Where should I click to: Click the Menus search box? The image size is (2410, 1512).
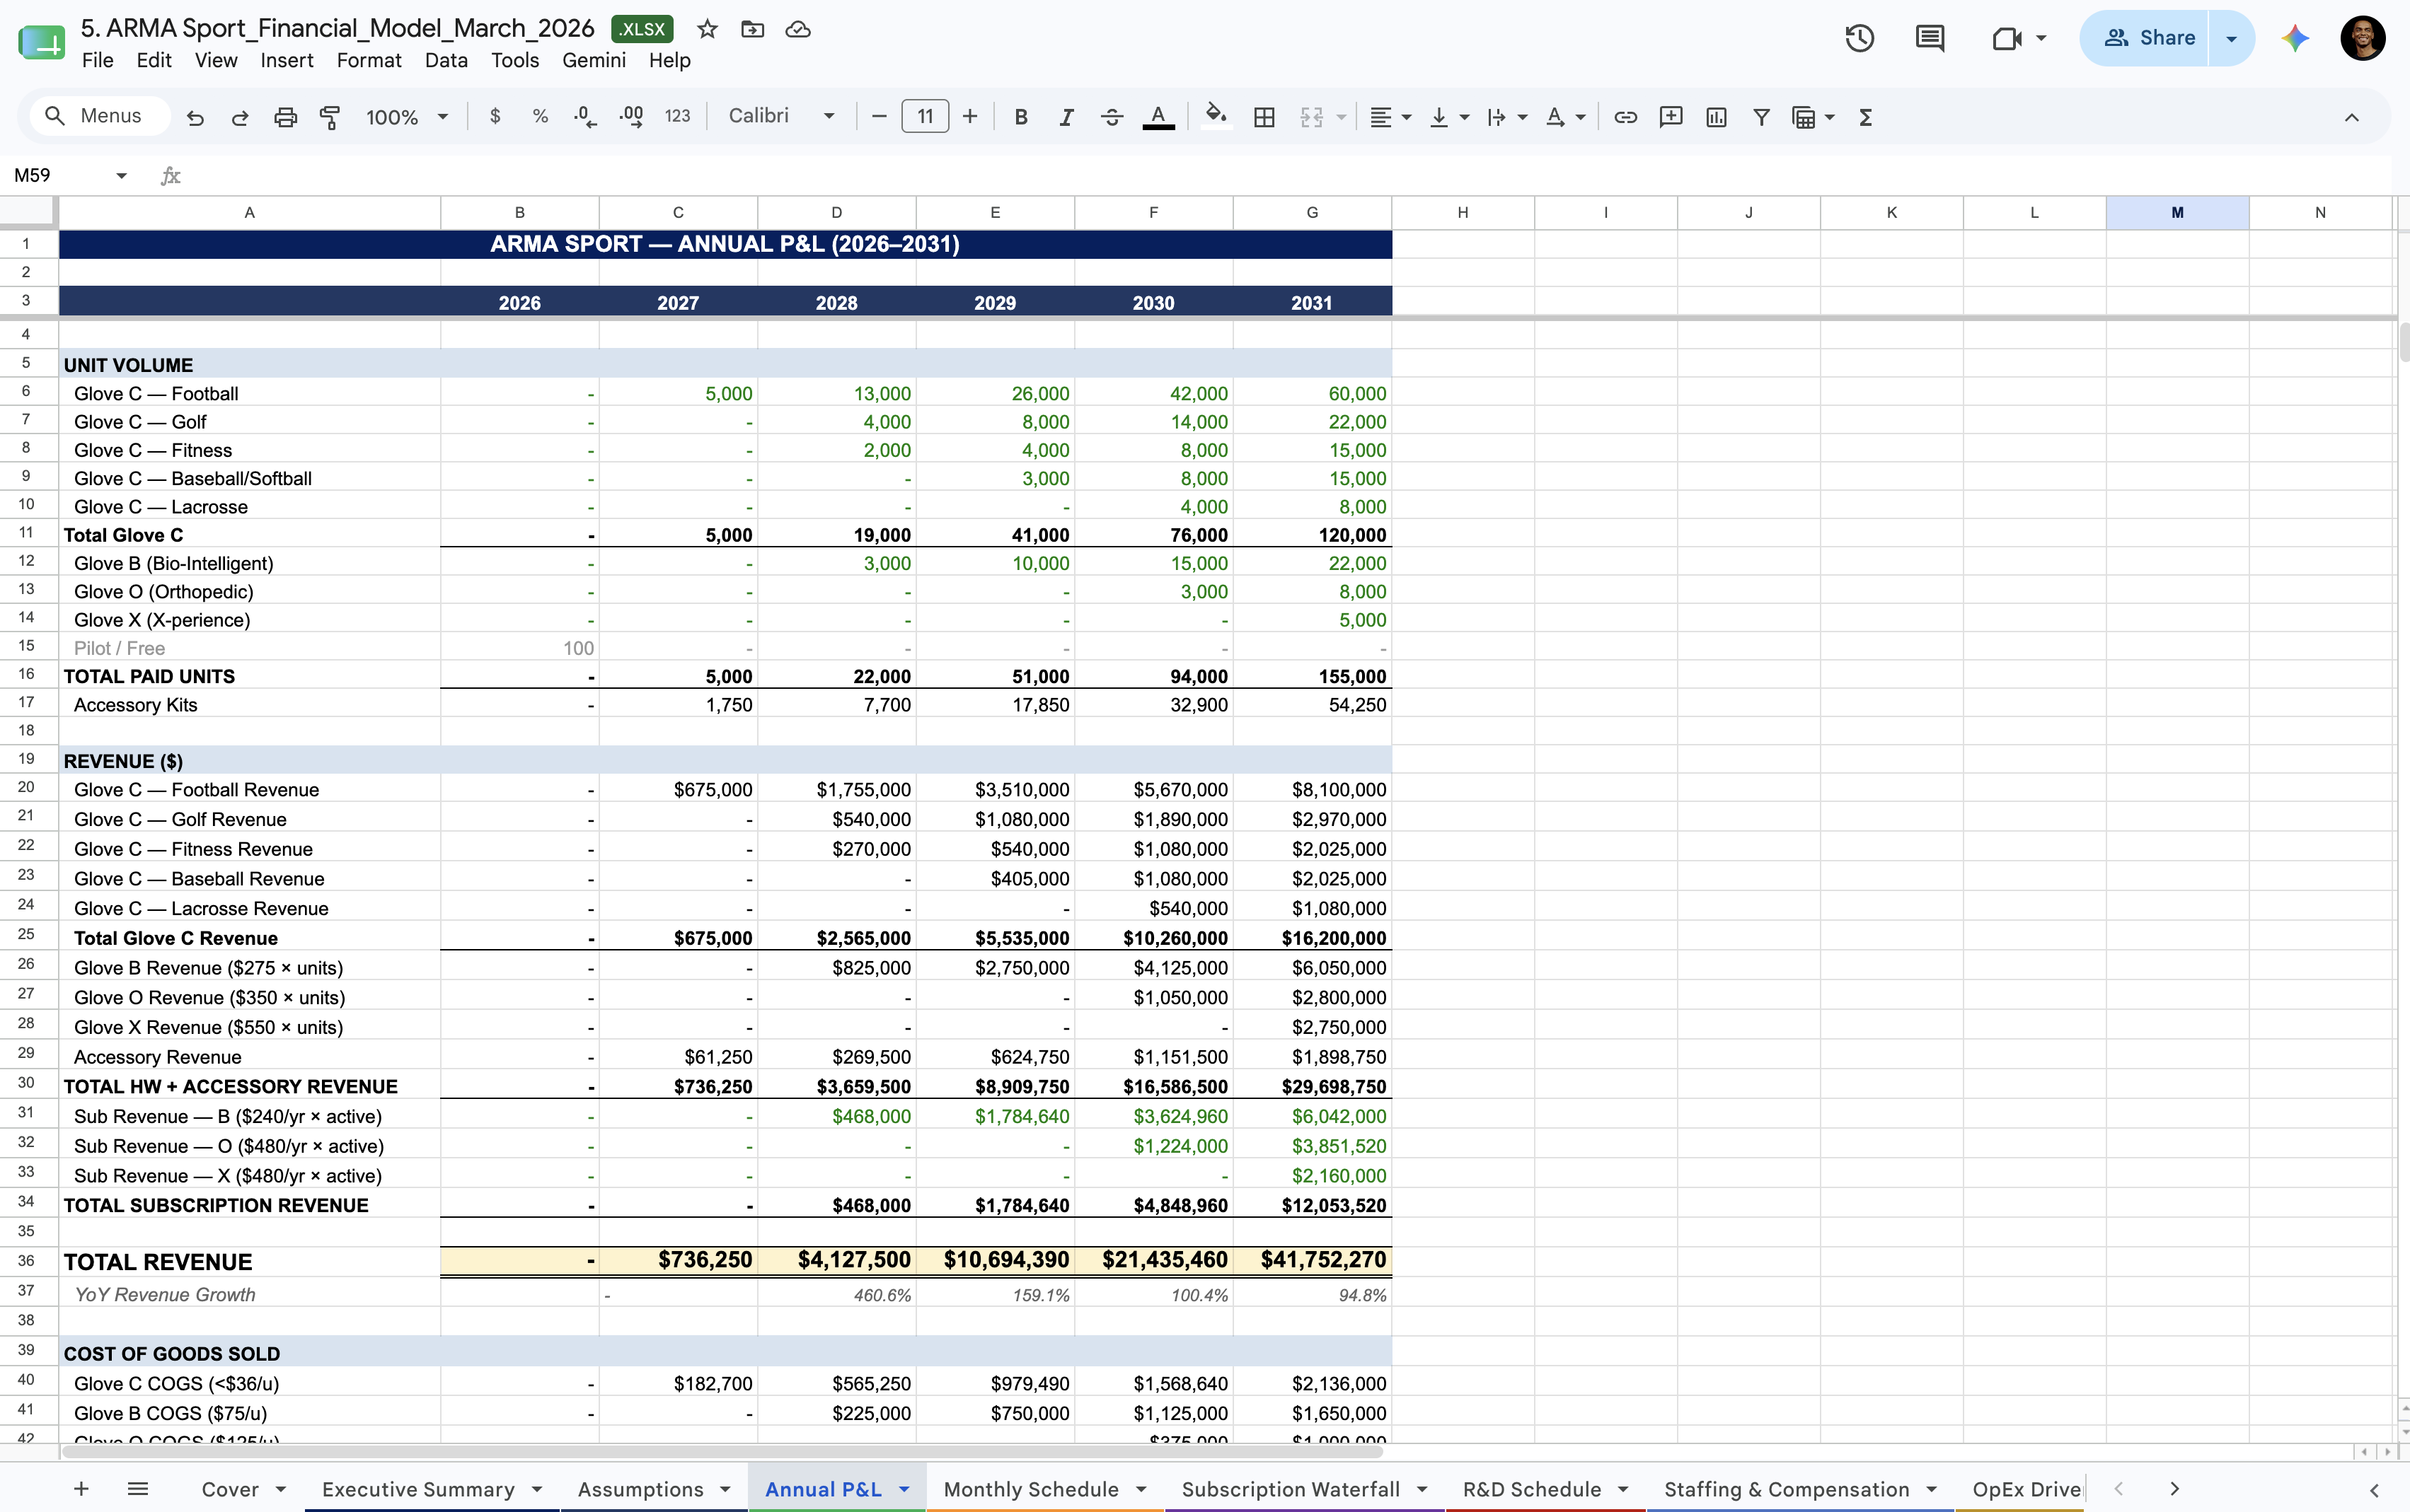[x=98, y=116]
